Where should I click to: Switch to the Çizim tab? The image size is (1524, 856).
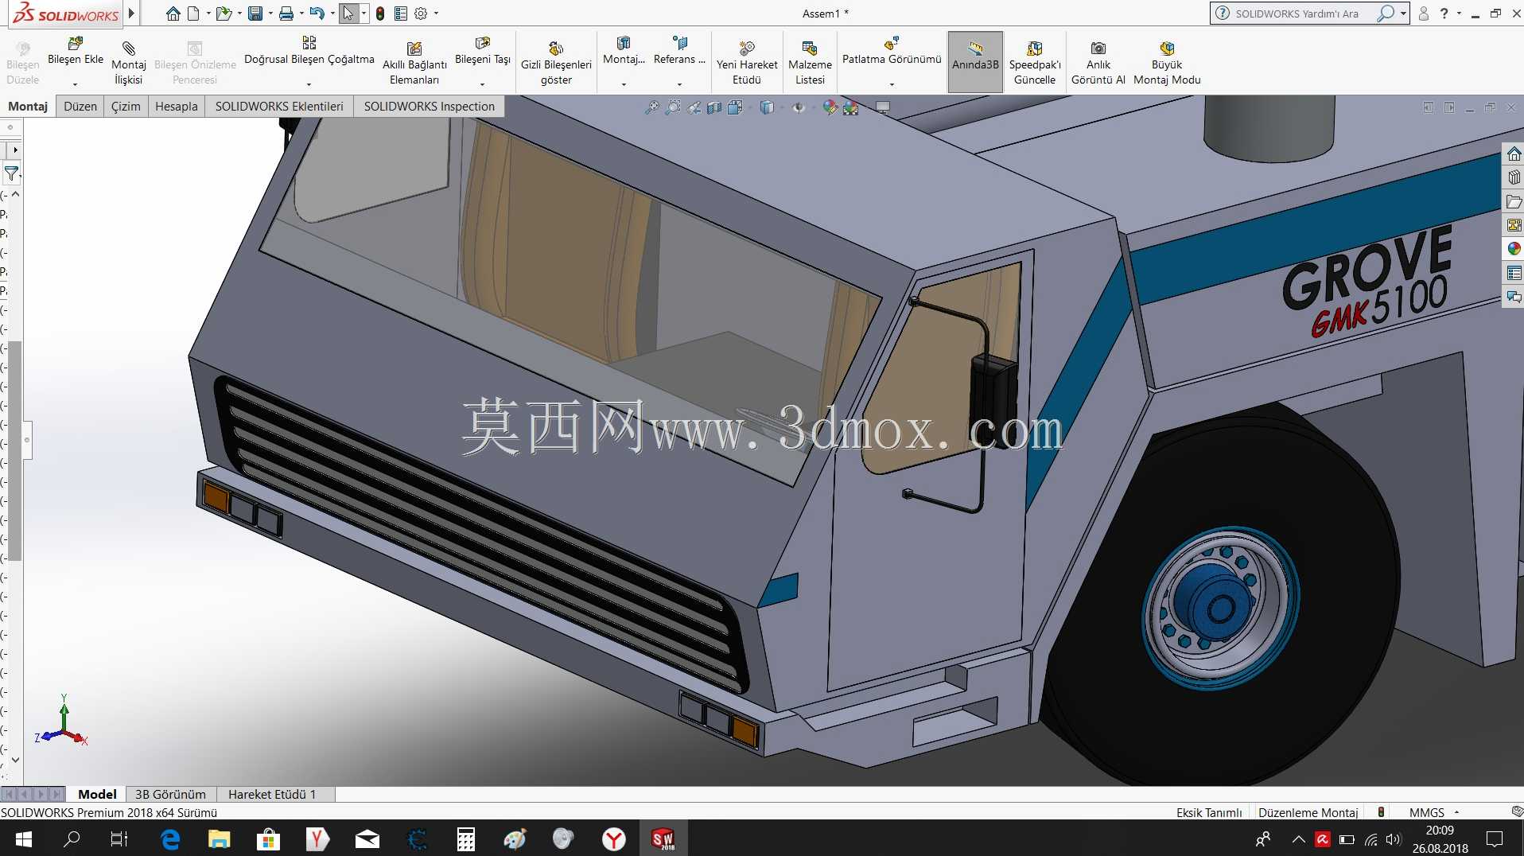pyautogui.click(x=126, y=107)
